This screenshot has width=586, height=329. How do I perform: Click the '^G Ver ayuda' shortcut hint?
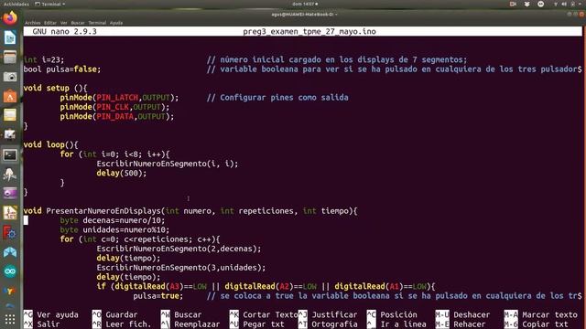pos(51,314)
